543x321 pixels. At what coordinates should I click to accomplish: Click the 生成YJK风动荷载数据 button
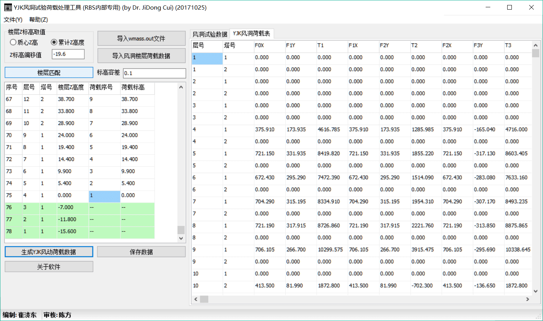49,252
